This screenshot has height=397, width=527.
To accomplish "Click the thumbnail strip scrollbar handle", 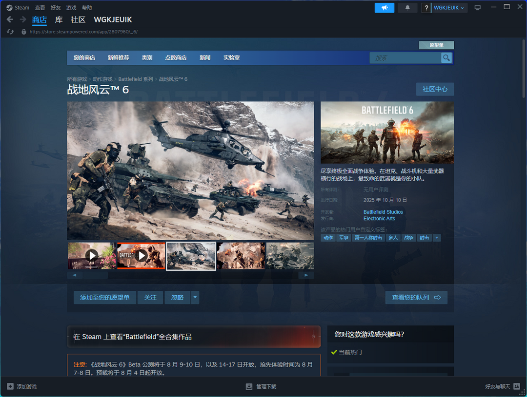I will (x=96, y=275).
